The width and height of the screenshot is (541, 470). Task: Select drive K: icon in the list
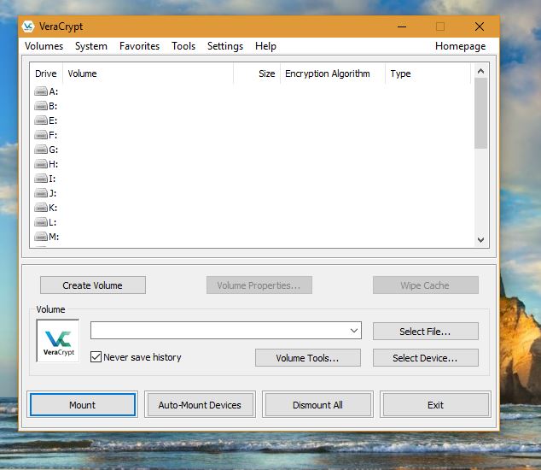point(41,208)
